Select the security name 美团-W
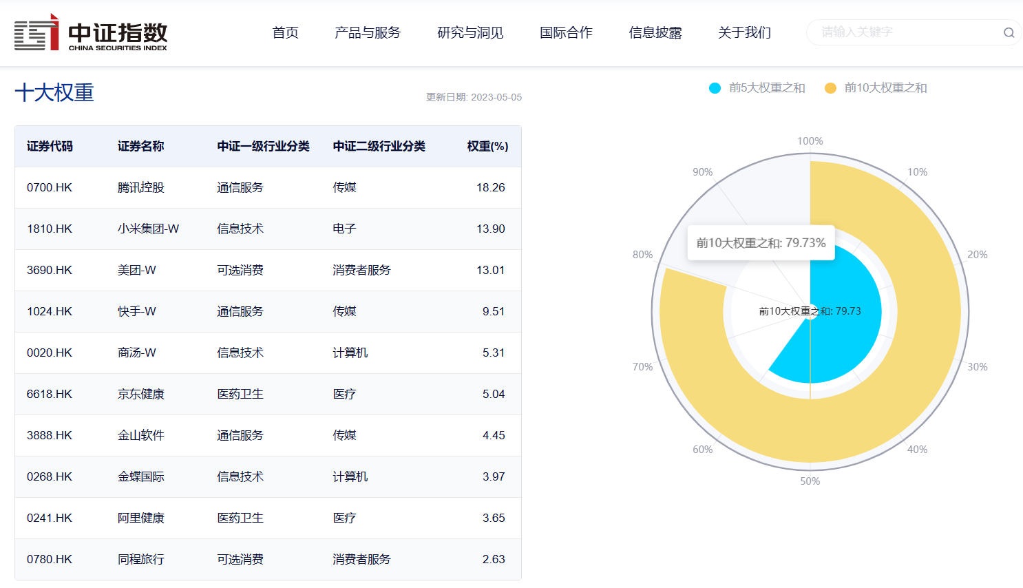This screenshot has width=1023, height=588. coord(137,270)
